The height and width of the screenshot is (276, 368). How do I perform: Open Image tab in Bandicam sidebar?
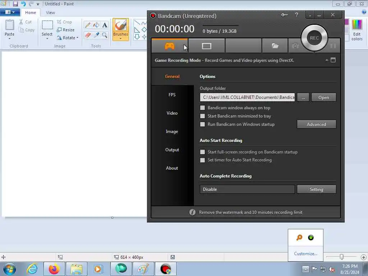pyautogui.click(x=172, y=132)
